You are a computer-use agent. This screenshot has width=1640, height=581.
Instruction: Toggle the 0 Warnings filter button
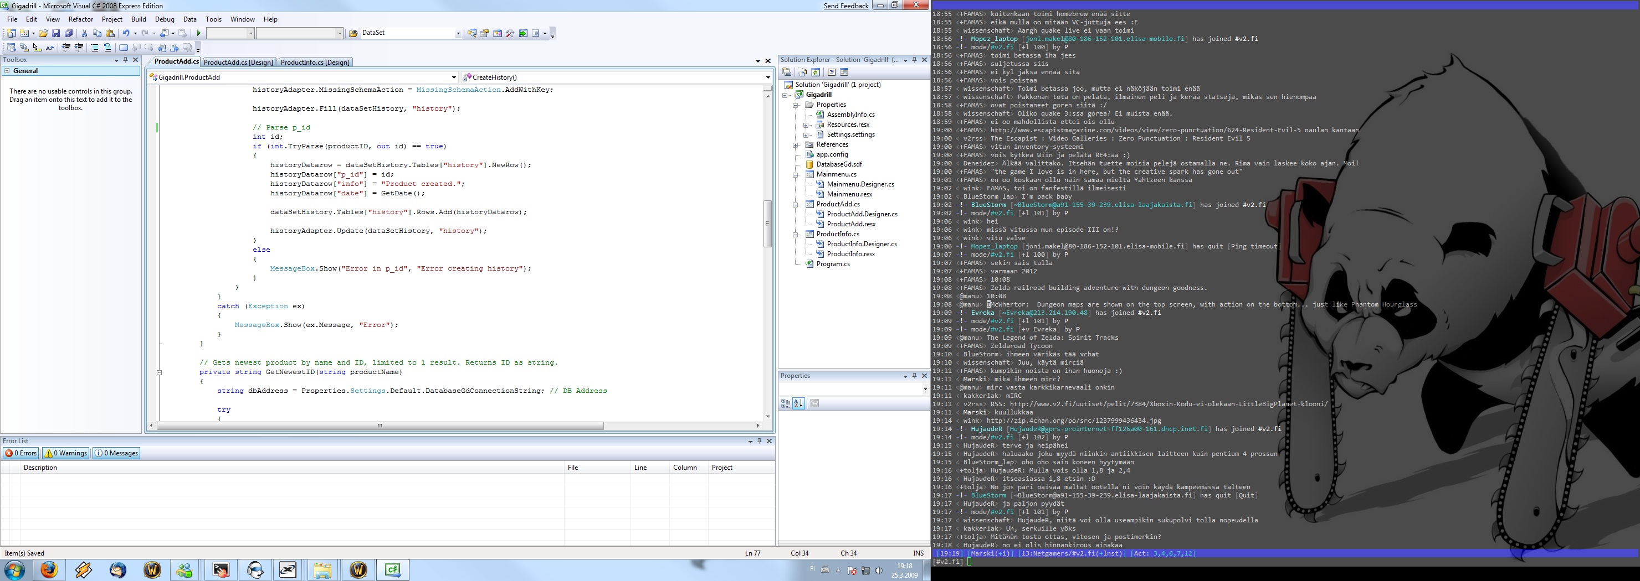click(65, 453)
